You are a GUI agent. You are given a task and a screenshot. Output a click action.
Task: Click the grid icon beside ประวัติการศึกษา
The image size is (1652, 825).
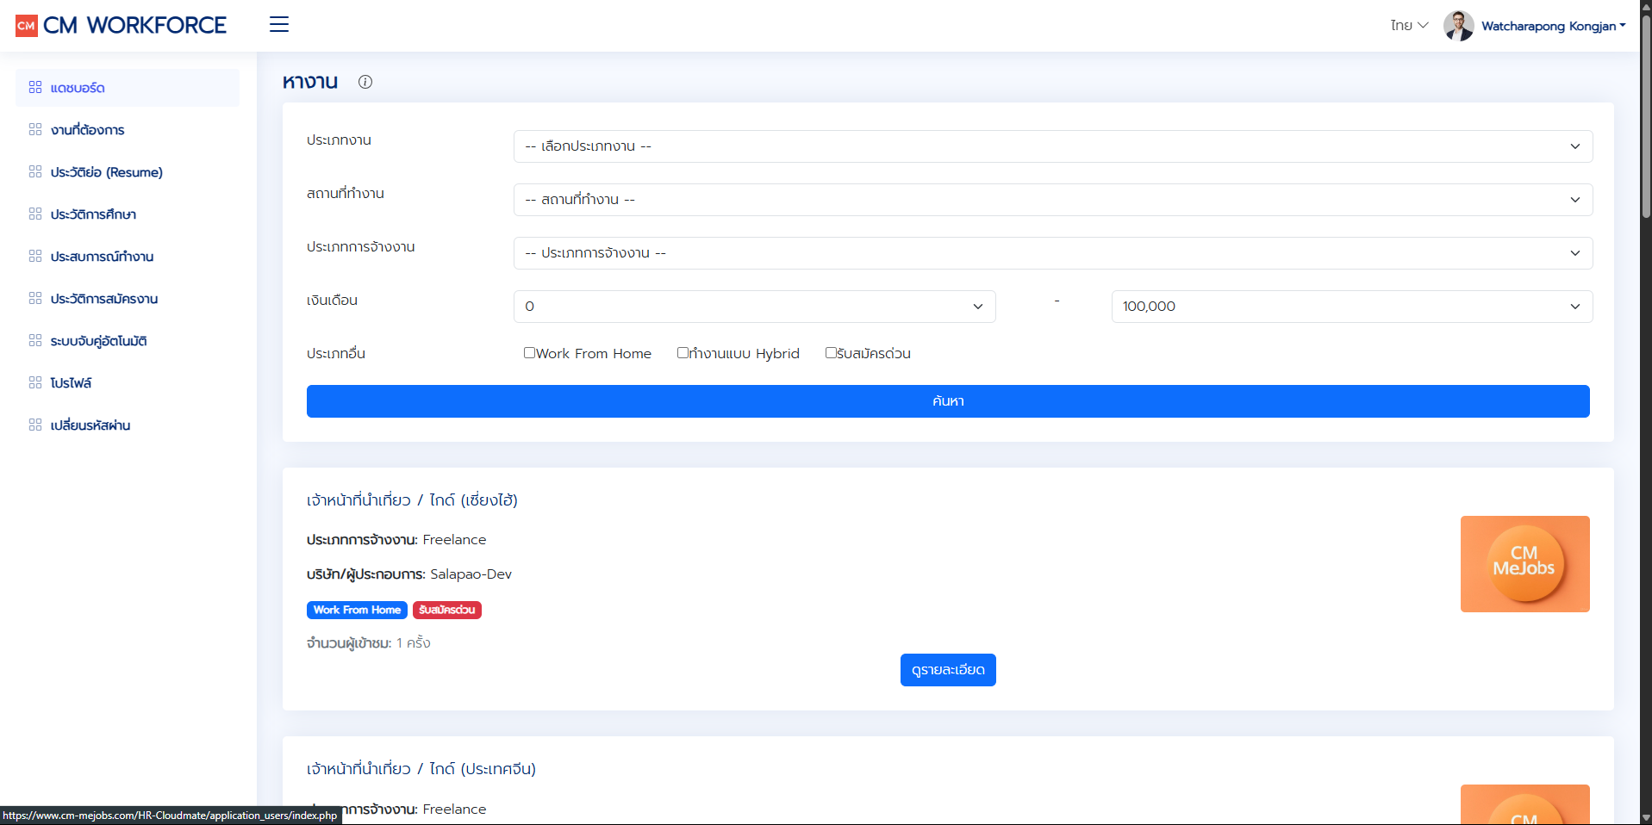tap(35, 214)
